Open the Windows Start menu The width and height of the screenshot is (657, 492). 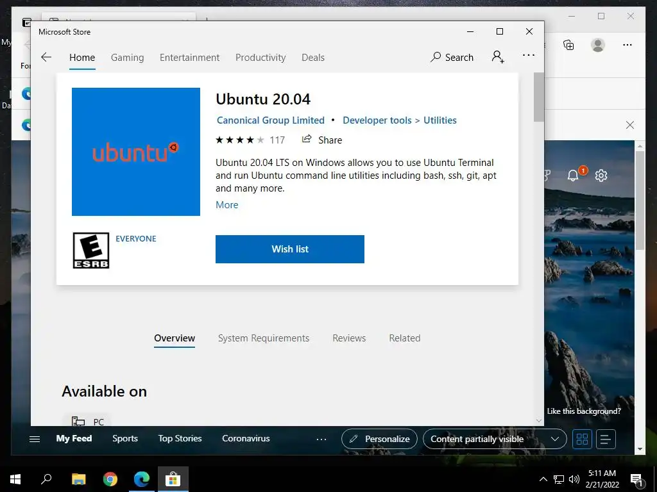tap(15, 479)
